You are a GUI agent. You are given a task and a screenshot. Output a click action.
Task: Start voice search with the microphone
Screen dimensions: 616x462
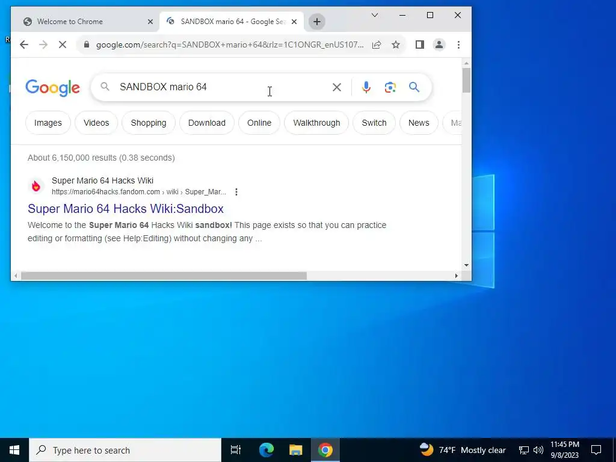[x=366, y=87]
